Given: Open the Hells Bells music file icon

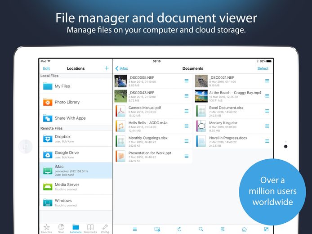Looking at the screenshot, I should (120, 126).
